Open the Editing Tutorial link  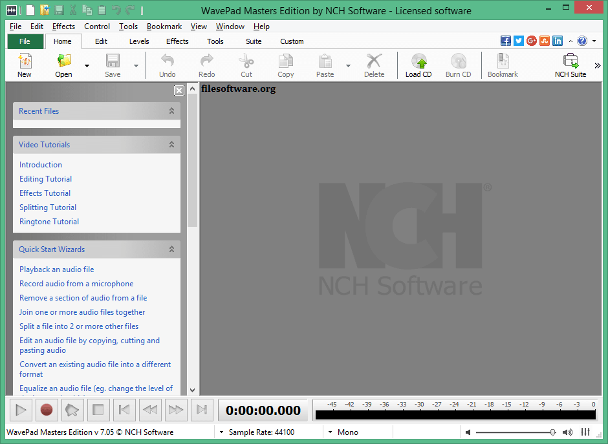(x=46, y=179)
